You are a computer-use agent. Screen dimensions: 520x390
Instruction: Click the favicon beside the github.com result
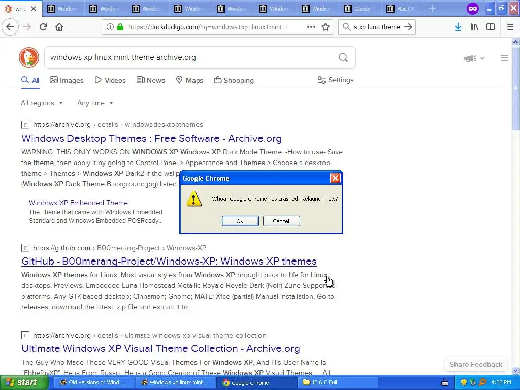(x=25, y=248)
